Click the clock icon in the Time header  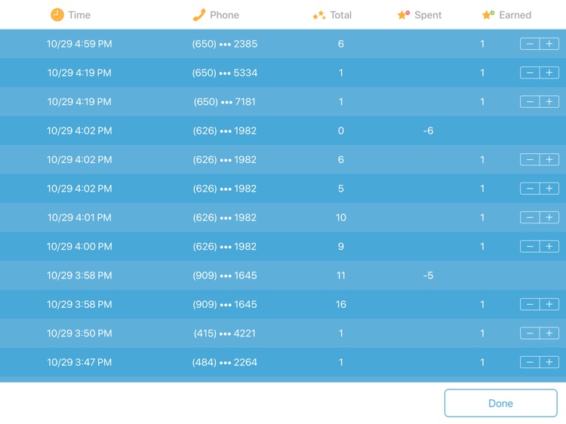pos(57,15)
